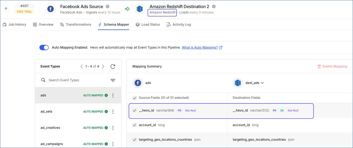
Task: Click Not Null badge on source __hevo_id
Action: click(191, 110)
